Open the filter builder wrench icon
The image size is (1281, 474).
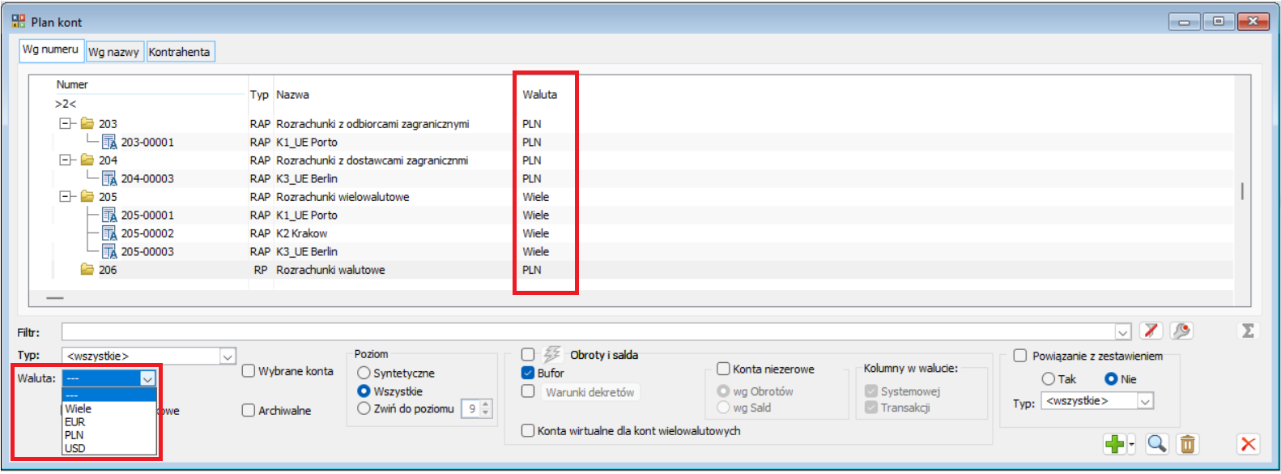1181,331
